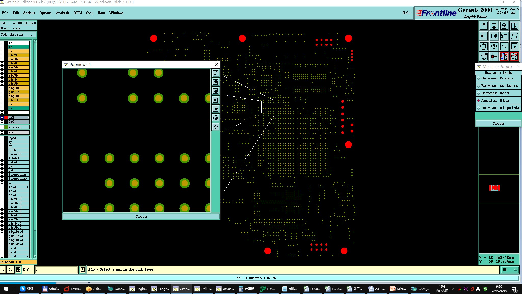Image resolution: width=522 pixels, height=294 pixels.
Task: Show hidden system tray icons chevron
Action: (x=453, y=289)
